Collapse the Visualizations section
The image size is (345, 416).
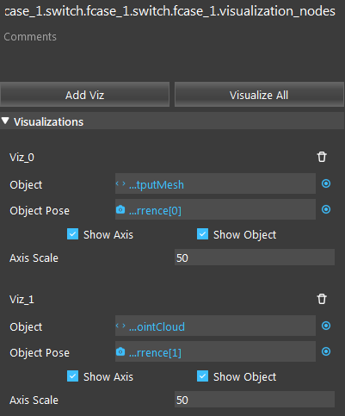[x=5, y=121]
